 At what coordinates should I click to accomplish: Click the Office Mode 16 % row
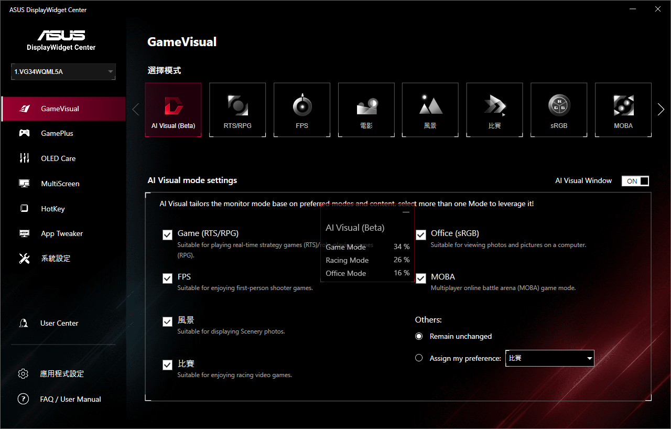[x=367, y=273]
